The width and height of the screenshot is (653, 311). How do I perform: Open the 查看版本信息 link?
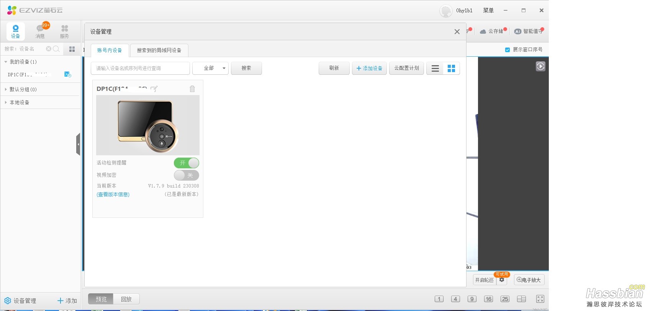[x=113, y=194]
